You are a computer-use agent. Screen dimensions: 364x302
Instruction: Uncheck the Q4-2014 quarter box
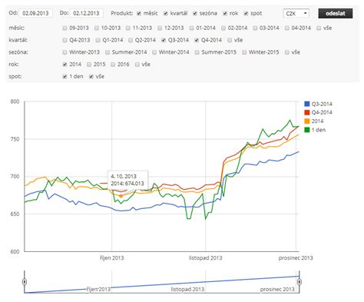(x=197, y=40)
